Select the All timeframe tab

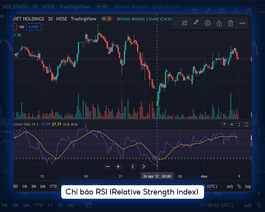(71, 205)
